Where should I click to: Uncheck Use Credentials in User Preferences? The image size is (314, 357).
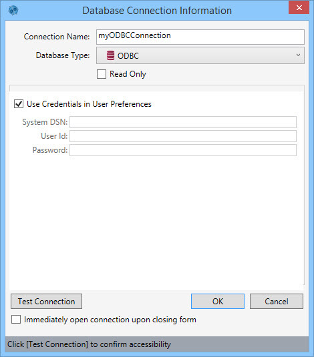[19, 104]
